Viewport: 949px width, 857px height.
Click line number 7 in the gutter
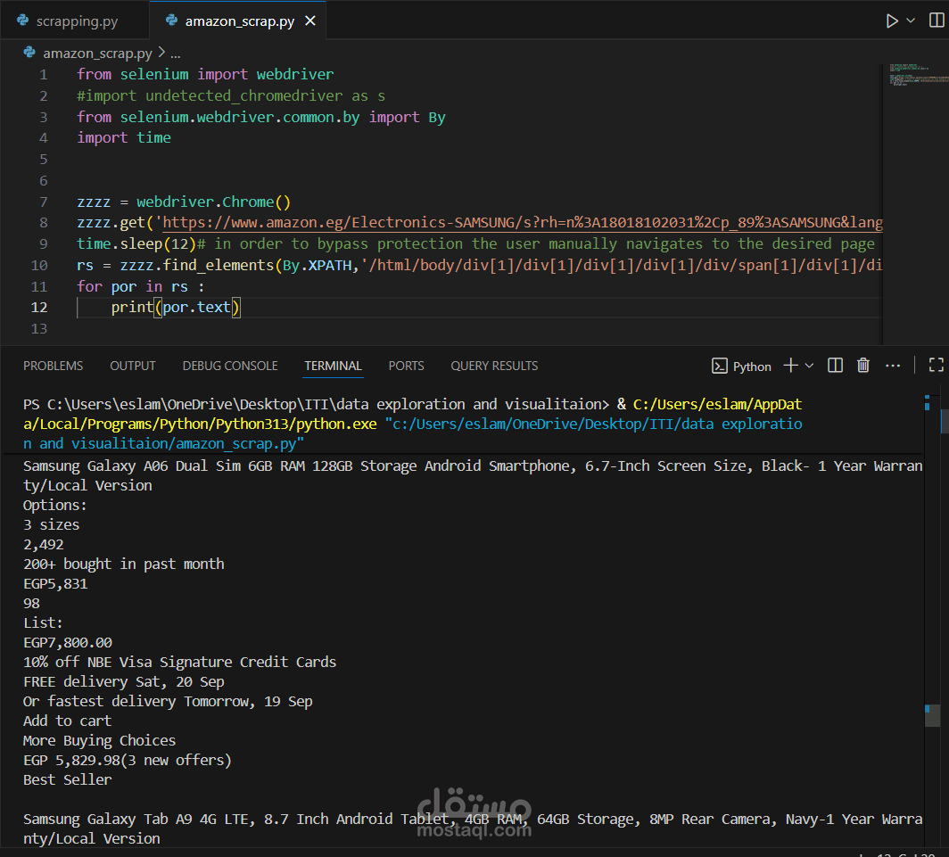point(44,202)
